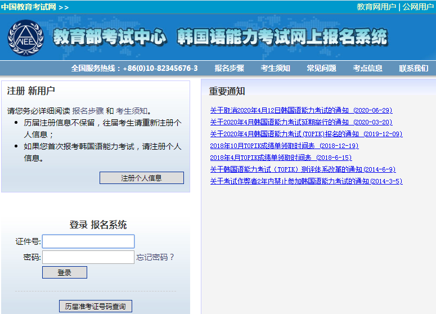Screen dimensions: 436x314
Task: Click the 登录 报名系统 heading
Action: coord(98,225)
